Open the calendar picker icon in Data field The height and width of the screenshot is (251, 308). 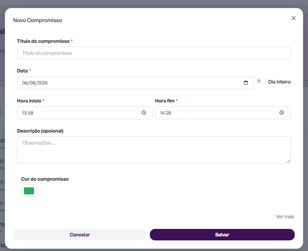tap(246, 83)
